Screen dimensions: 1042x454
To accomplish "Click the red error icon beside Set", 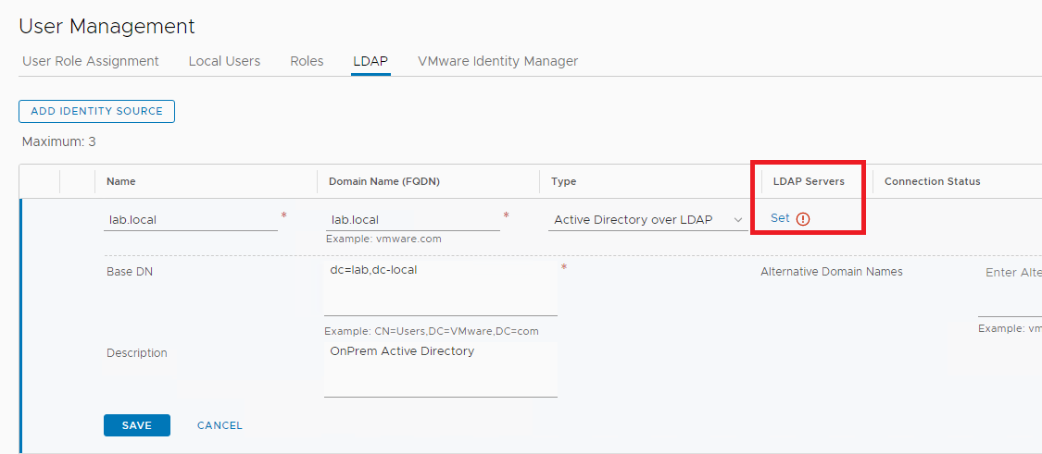I will pos(803,219).
